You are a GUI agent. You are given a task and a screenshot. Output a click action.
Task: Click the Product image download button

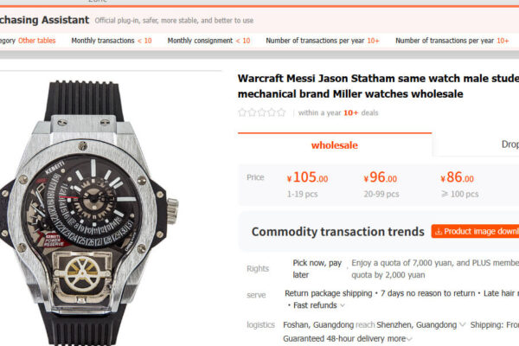coord(477,232)
